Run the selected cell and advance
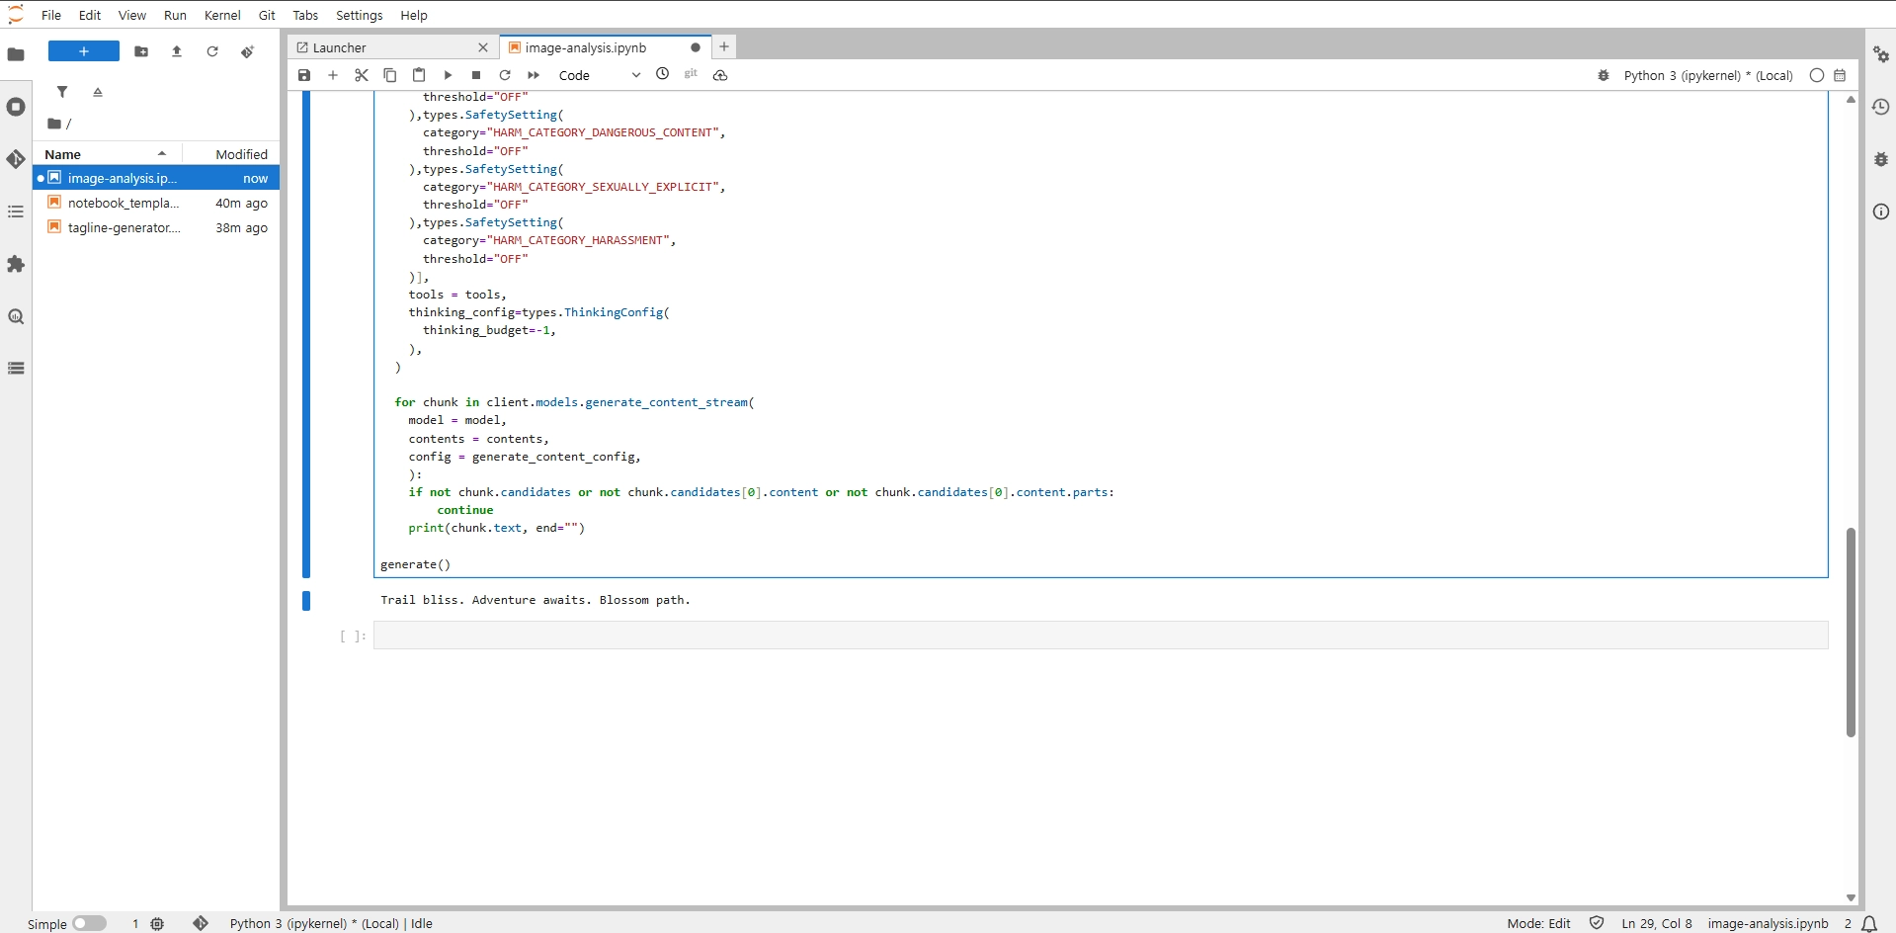Screen dimensions: 1896x933 coord(448,75)
